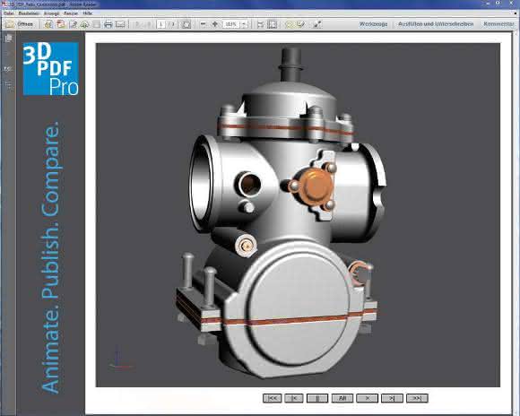The width and height of the screenshot is (520, 416).
Task: Click the create PDF icon in toolbar
Action: [61, 24]
